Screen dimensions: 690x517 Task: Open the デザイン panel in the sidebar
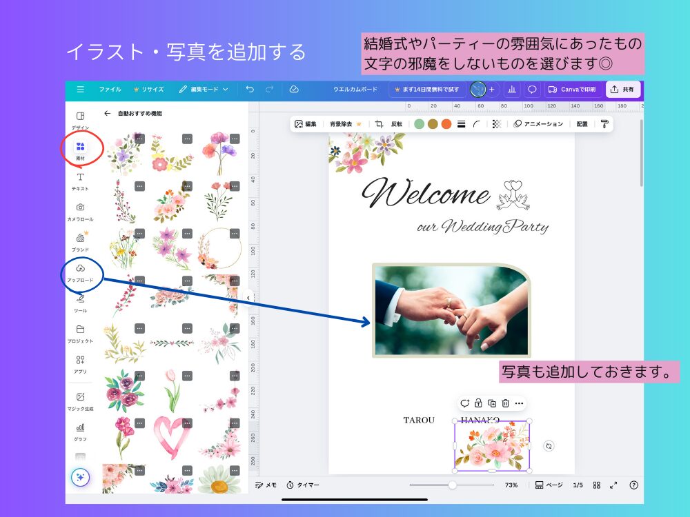81,116
